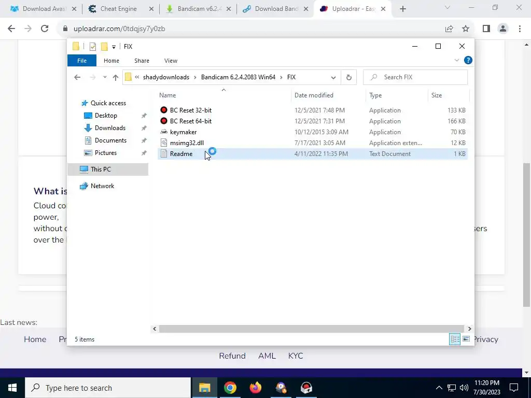
Task: Share this page from the address bar
Action: pyautogui.click(x=449, y=29)
